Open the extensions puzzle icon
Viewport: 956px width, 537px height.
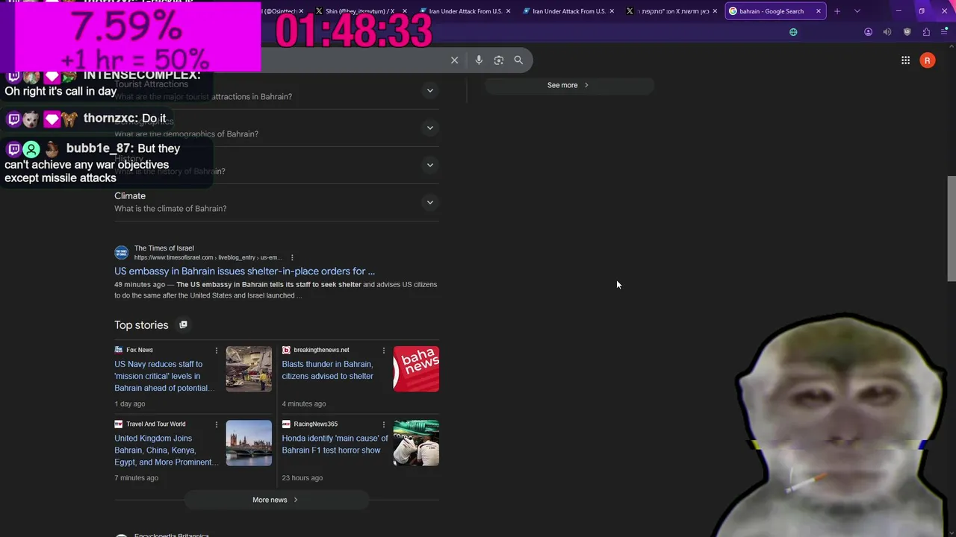point(926,32)
